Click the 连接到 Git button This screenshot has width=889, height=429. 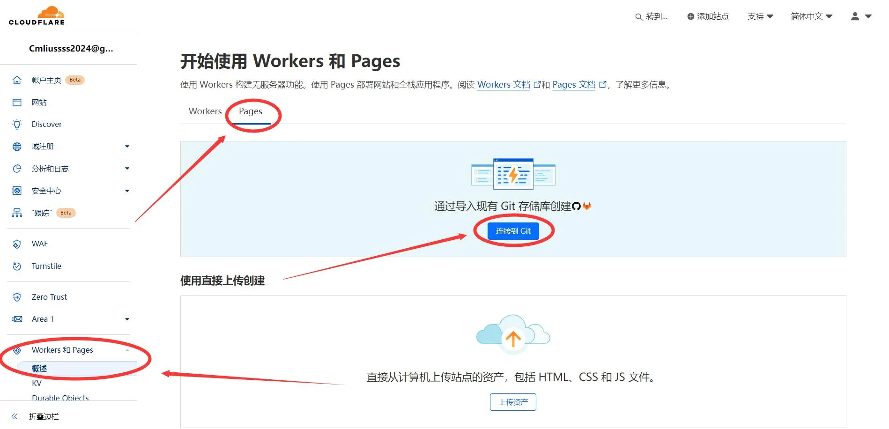click(x=513, y=230)
